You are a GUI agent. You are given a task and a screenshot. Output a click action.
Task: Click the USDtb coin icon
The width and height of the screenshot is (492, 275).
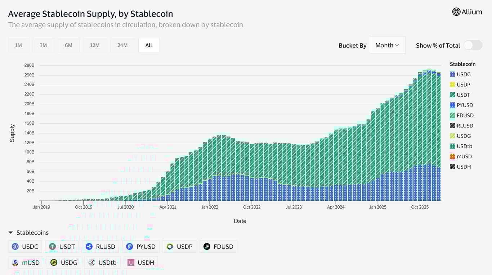pos(91,262)
